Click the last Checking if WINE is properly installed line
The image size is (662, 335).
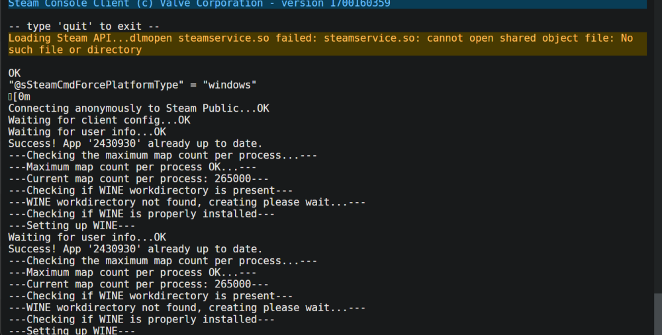142,319
